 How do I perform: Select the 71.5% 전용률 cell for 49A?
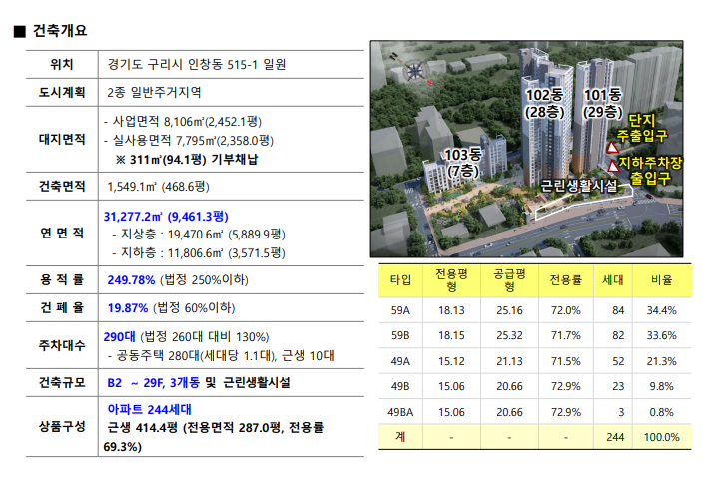[565, 361]
